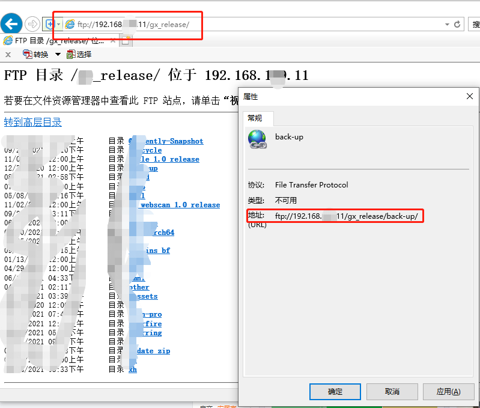Click the 转换 PDF convert button
Image resolution: width=480 pixels, height=408 pixels.
coord(35,55)
